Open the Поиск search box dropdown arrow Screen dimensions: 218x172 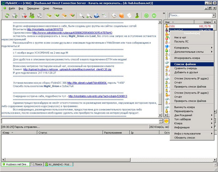point(214,15)
